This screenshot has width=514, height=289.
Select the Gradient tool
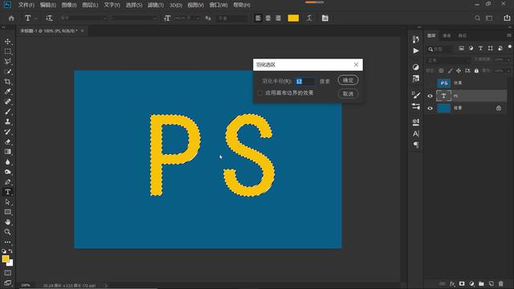tap(7, 152)
